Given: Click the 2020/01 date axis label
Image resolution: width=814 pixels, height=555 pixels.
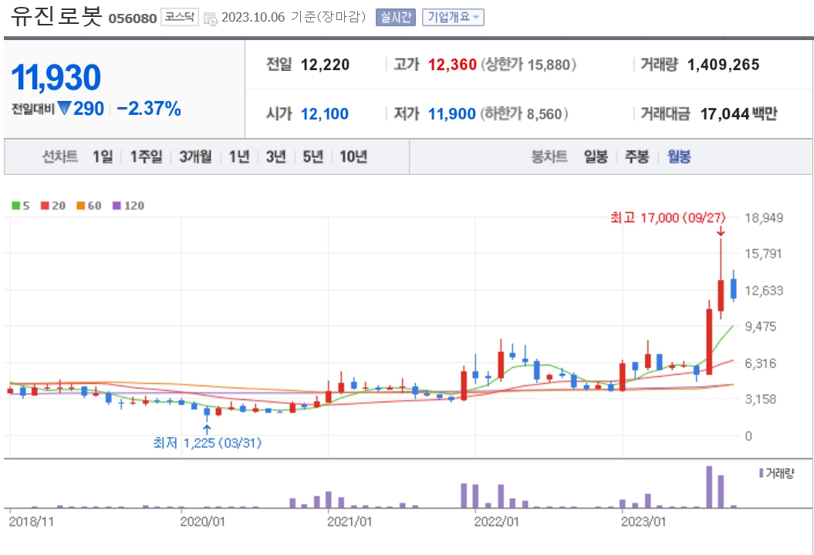Looking at the screenshot, I should 202,522.
